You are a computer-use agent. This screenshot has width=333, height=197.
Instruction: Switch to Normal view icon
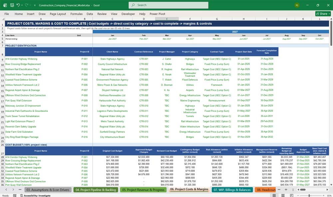pyautogui.click(x=274, y=196)
